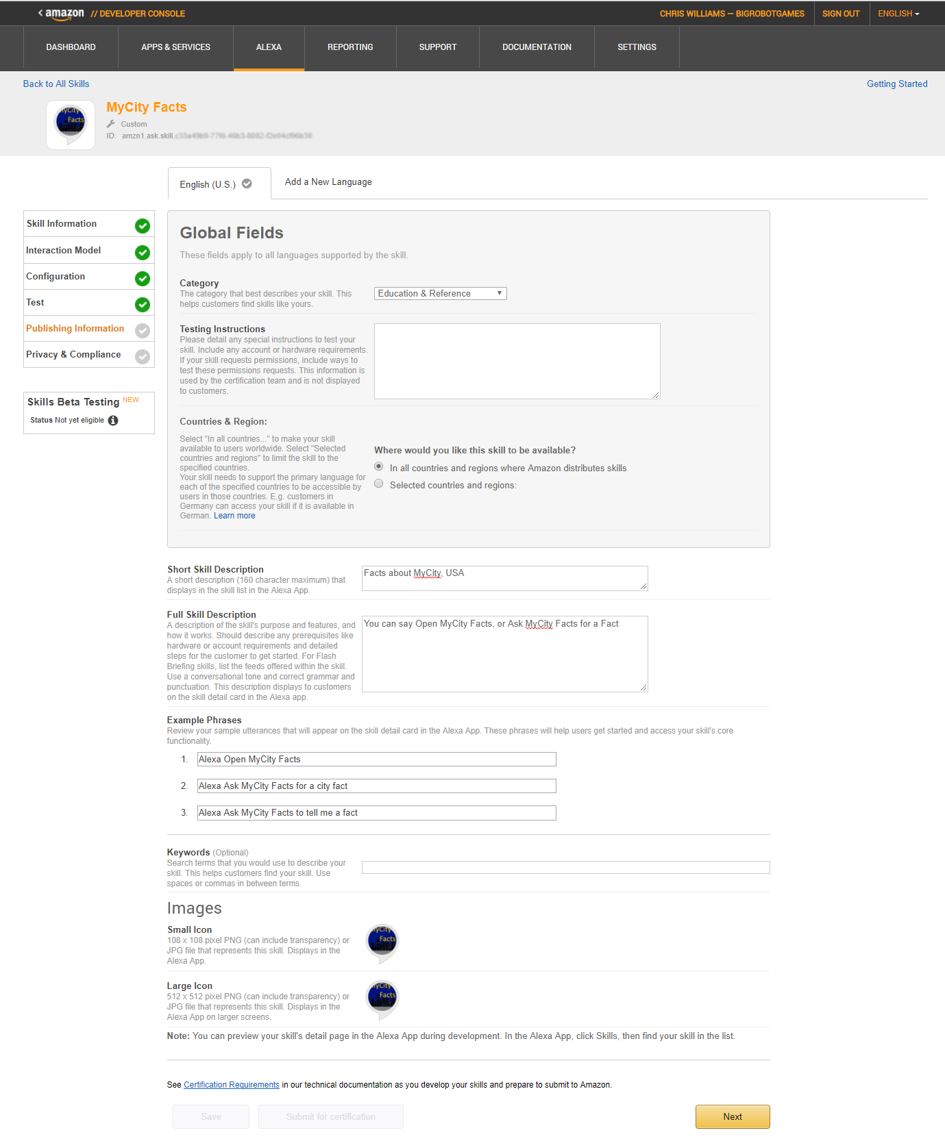
Task: Click the third example phrase field
Action: click(377, 812)
